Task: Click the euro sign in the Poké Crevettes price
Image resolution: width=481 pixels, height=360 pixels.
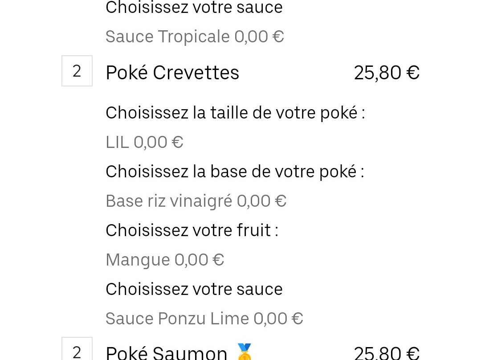Action: point(413,73)
